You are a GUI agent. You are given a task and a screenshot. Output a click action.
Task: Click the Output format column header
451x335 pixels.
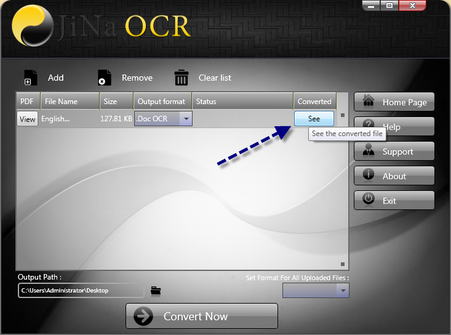[x=162, y=102]
